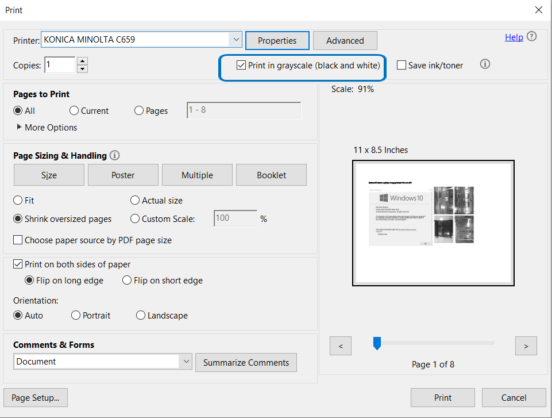The height and width of the screenshot is (418, 552).
Task: Select Flip on short edge
Action: 126,280
